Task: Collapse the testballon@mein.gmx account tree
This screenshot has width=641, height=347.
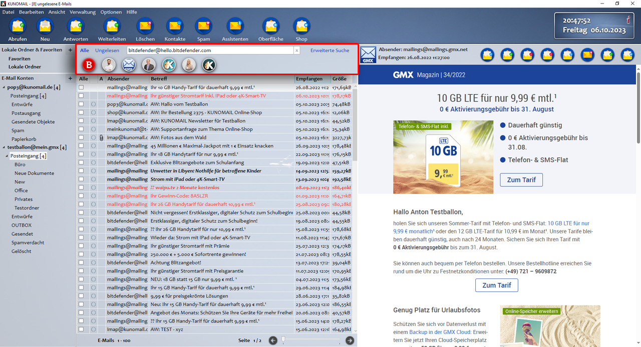Action: coord(4,148)
